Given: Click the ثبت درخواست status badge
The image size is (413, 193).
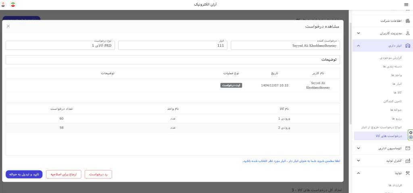Looking at the screenshot, I should click(x=231, y=85).
